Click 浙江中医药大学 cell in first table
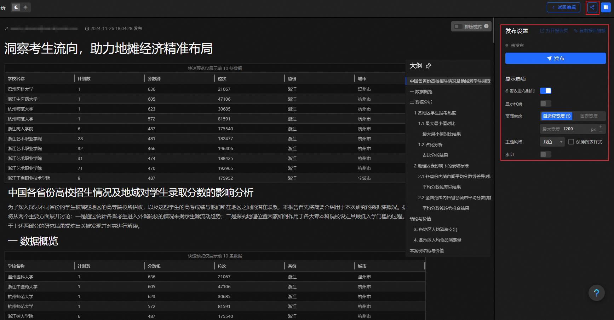 point(23,99)
